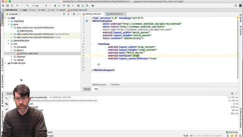Collapse the layout folder arrow
The image size is (243, 137).
point(12,50)
